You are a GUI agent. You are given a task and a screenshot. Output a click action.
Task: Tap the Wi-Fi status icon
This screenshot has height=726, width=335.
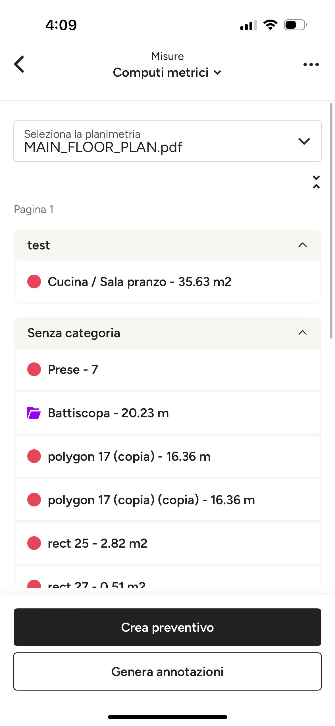[270, 25]
